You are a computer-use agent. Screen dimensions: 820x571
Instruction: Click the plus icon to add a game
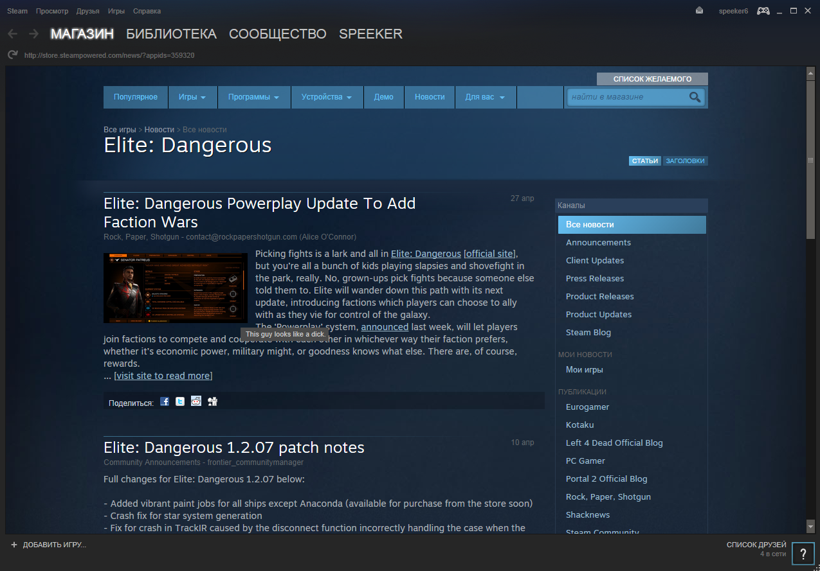click(x=14, y=545)
